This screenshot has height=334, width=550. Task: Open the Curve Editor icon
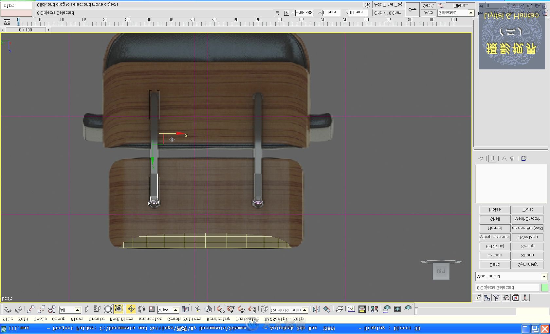(351, 309)
